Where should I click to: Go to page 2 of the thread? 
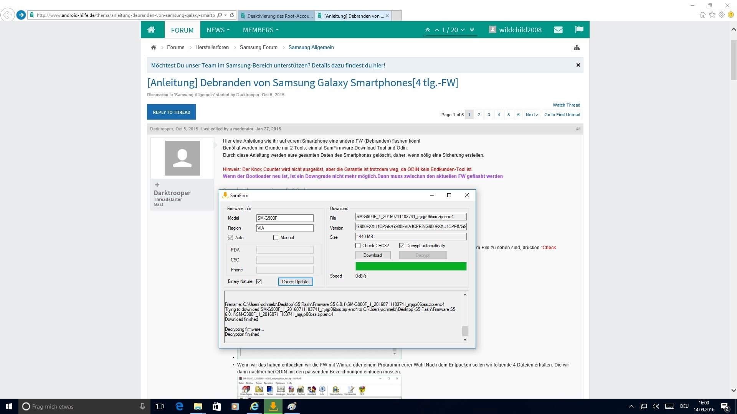[x=479, y=115]
